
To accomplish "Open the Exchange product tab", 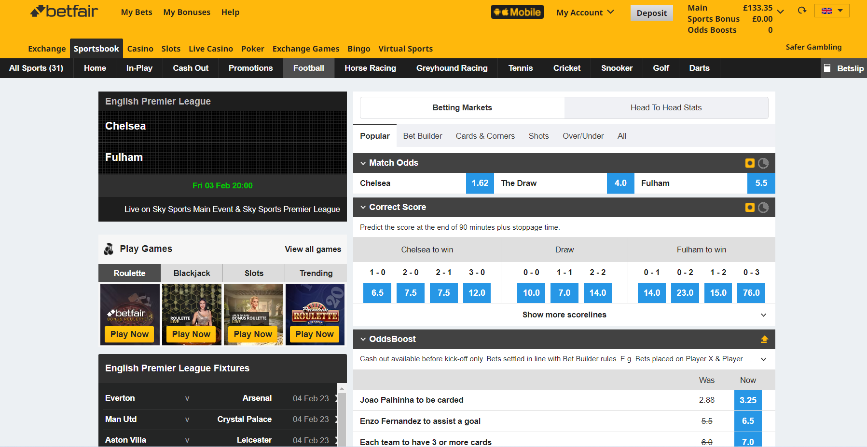I will pos(47,49).
